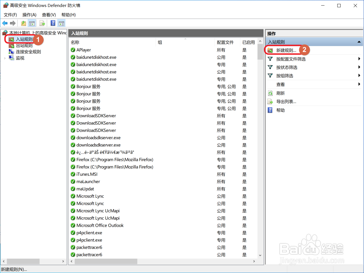364x273 pixels.
Task: Click 按组筛选 in the actions pane
Action: coord(285,76)
